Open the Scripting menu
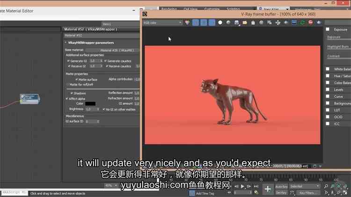The image size is (351, 197). 233,9
